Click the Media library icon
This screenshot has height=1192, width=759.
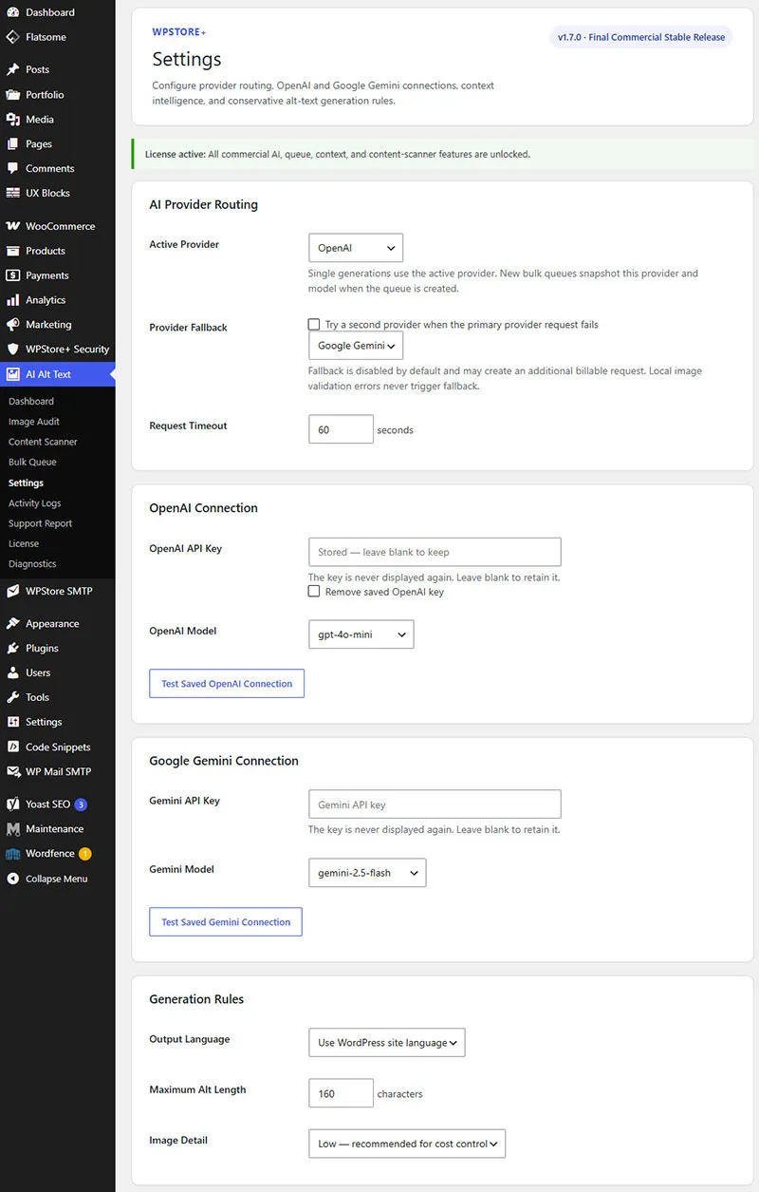pos(12,119)
